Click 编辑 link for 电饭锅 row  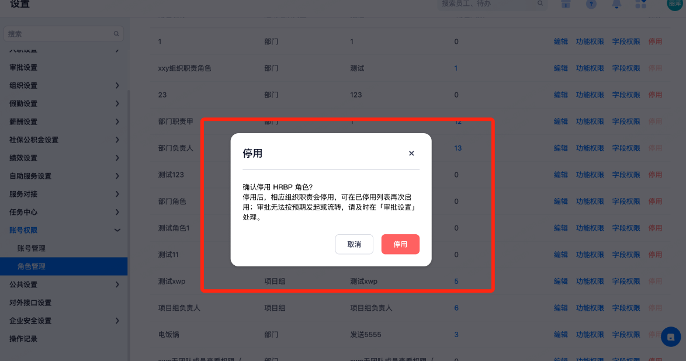pyautogui.click(x=560, y=334)
